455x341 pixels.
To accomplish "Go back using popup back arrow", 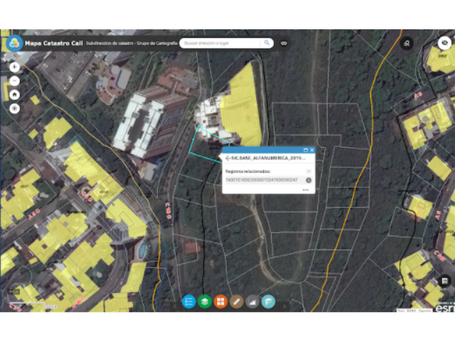I will tap(227, 159).
